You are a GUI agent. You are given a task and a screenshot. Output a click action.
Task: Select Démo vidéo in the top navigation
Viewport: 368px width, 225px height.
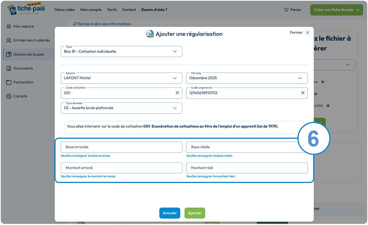[x=65, y=10]
